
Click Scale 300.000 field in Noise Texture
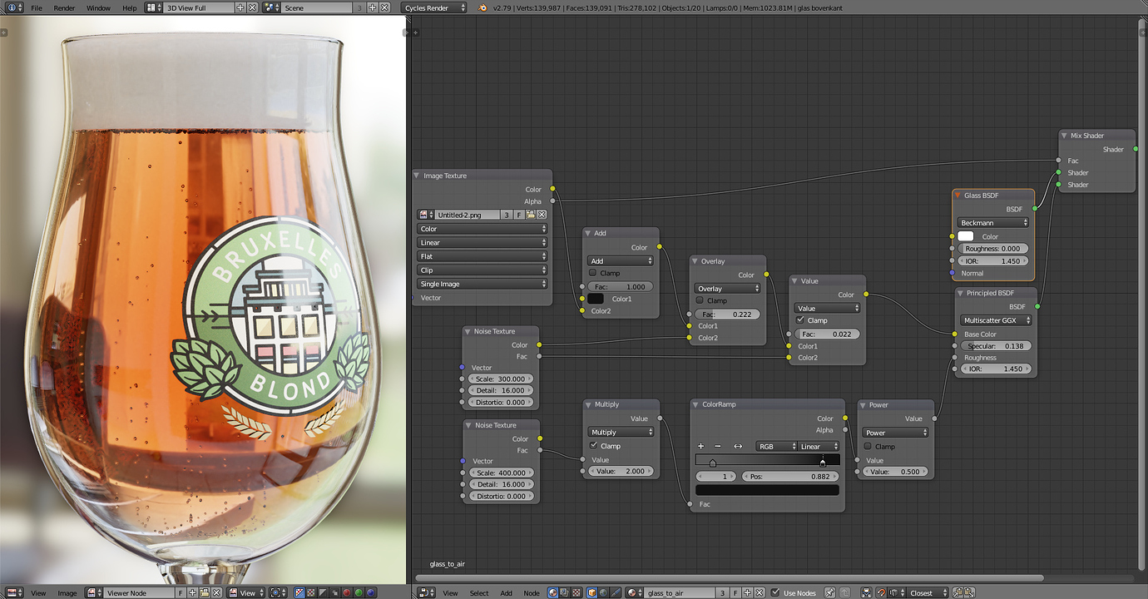[x=500, y=379]
